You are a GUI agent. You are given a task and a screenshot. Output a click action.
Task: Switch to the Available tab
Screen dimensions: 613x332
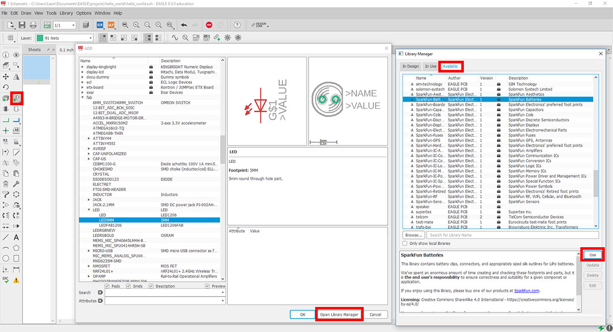(450, 66)
